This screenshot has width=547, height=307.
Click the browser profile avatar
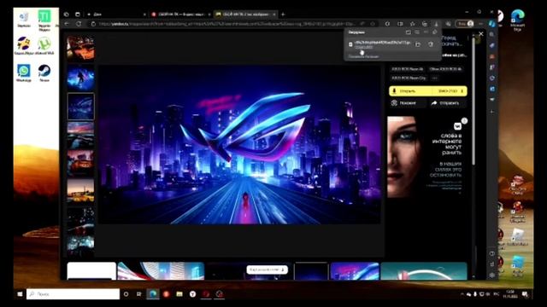click(470, 24)
